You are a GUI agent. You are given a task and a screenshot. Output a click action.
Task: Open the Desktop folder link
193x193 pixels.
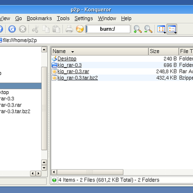tap(67, 59)
